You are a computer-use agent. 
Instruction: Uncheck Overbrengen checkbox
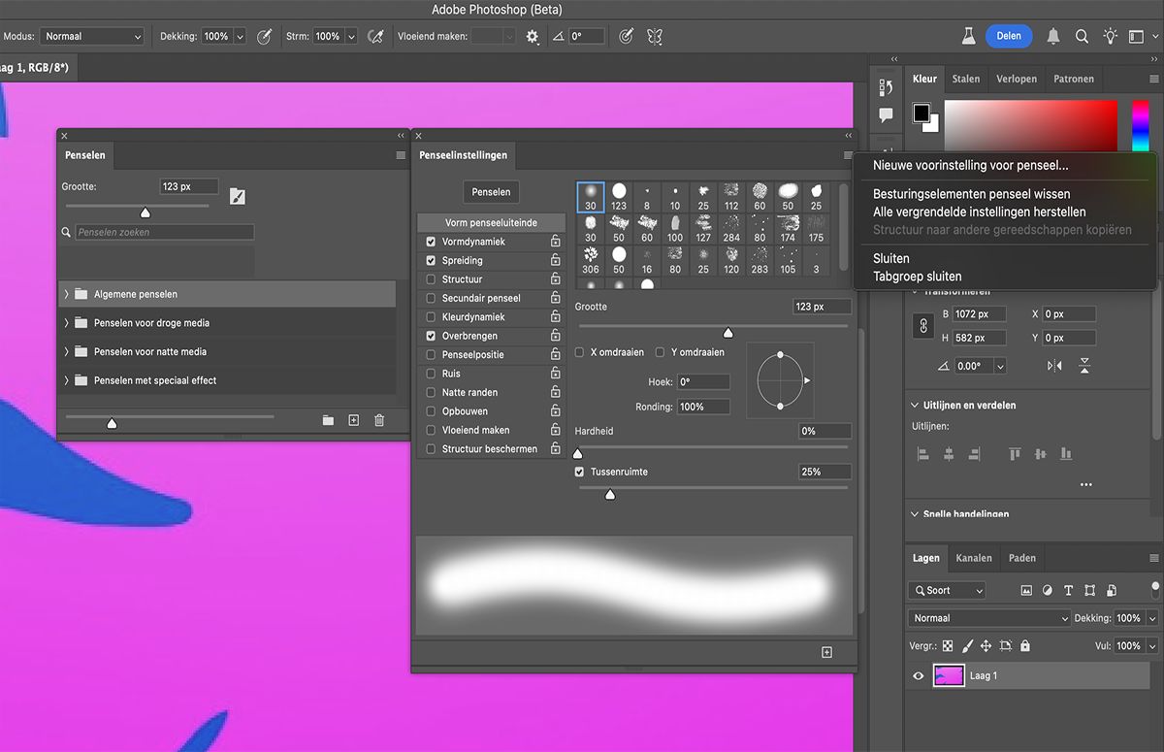[431, 336]
